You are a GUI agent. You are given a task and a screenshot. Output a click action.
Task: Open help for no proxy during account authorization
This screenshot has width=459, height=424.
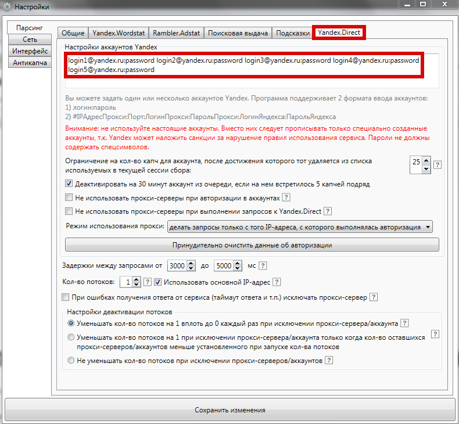pyautogui.click(x=286, y=197)
